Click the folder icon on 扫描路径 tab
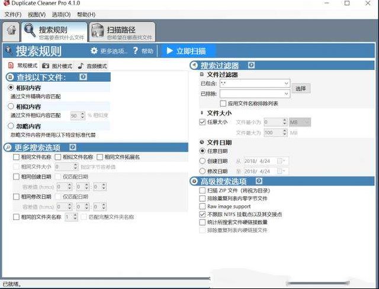The image size is (379, 289). point(98,31)
